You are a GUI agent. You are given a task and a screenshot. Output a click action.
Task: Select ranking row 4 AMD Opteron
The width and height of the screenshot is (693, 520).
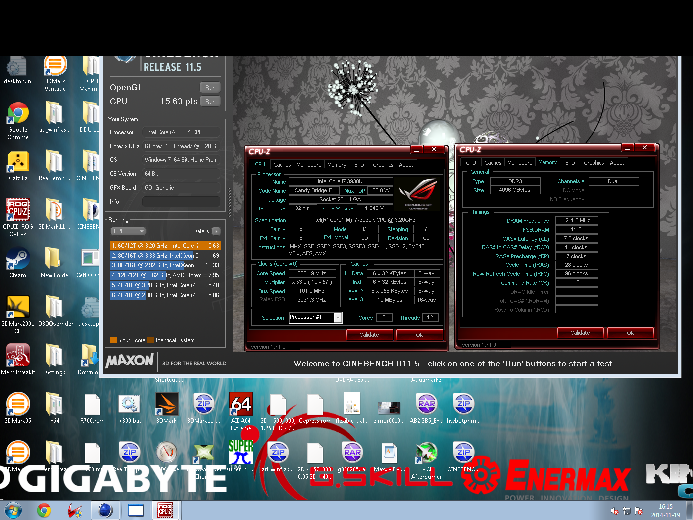click(165, 275)
